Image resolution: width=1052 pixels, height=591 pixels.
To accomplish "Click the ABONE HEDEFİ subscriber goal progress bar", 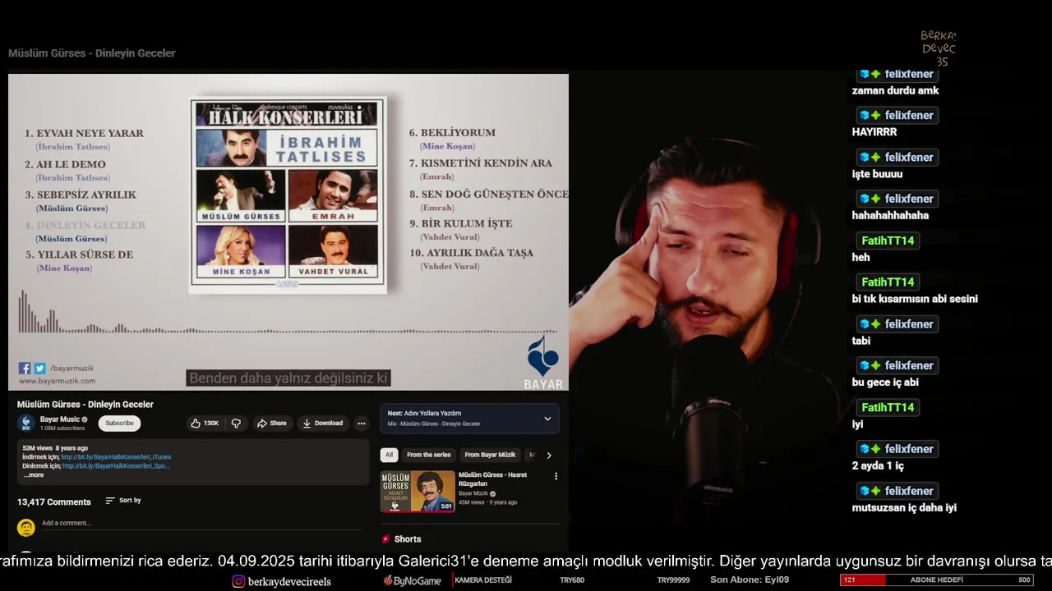I will point(937,580).
